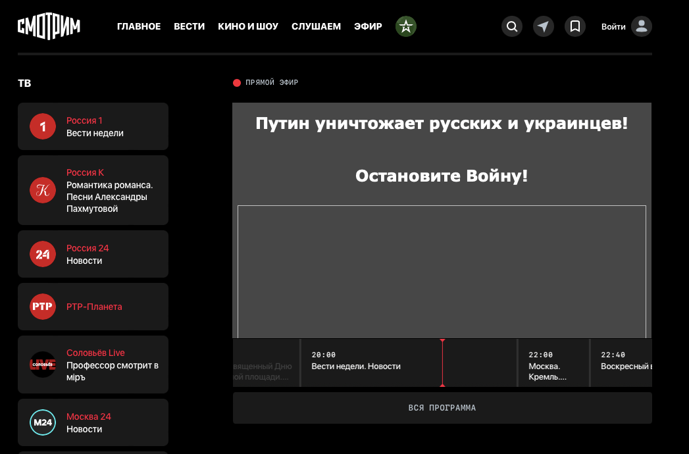Open the ЭФИР tab
The height and width of the screenshot is (454, 689).
(368, 26)
